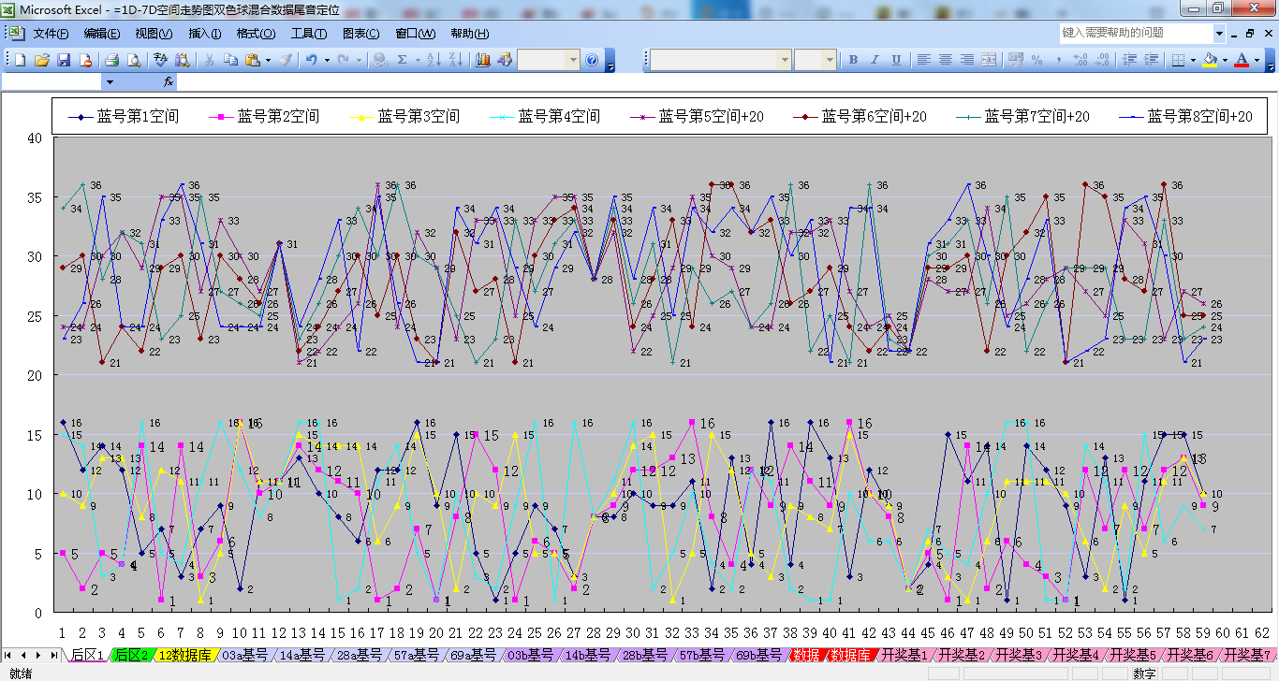Apply AutoSum sigma function
This screenshot has height=681, width=1279.
(403, 60)
